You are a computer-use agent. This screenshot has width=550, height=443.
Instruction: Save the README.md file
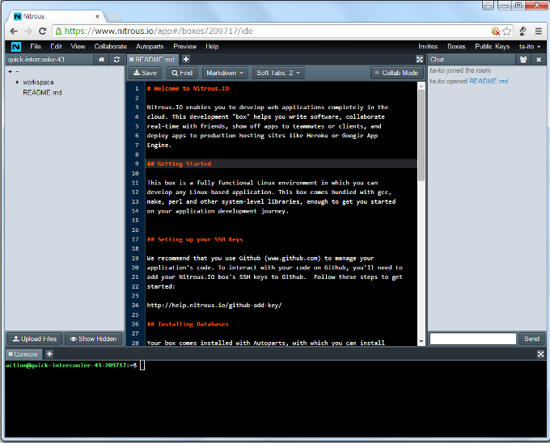click(145, 73)
